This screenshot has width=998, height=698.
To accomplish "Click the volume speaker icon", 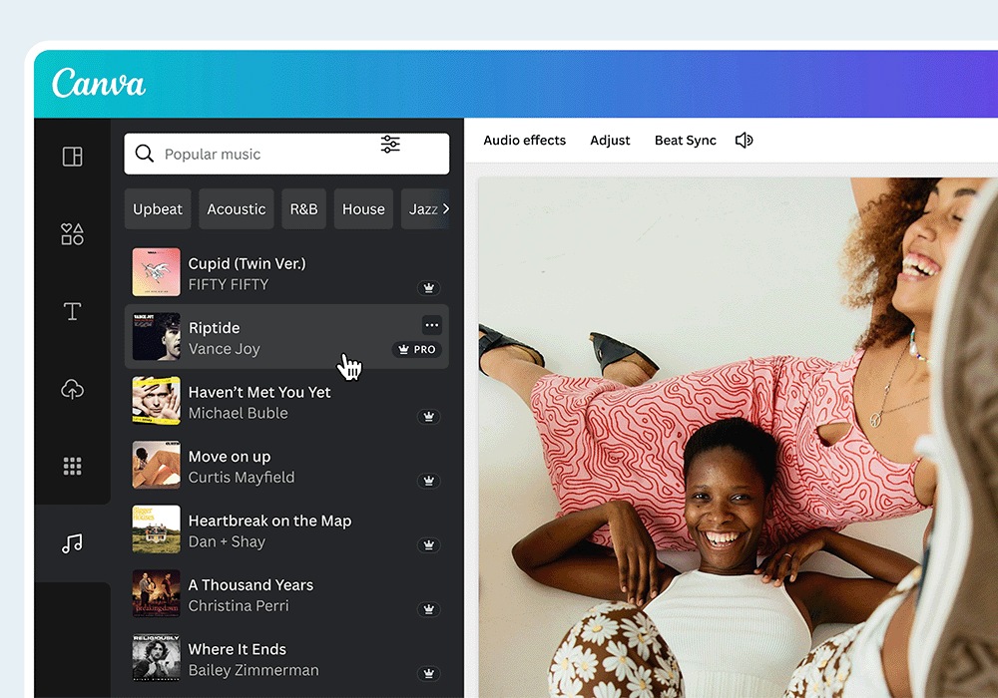I will (745, 140).
